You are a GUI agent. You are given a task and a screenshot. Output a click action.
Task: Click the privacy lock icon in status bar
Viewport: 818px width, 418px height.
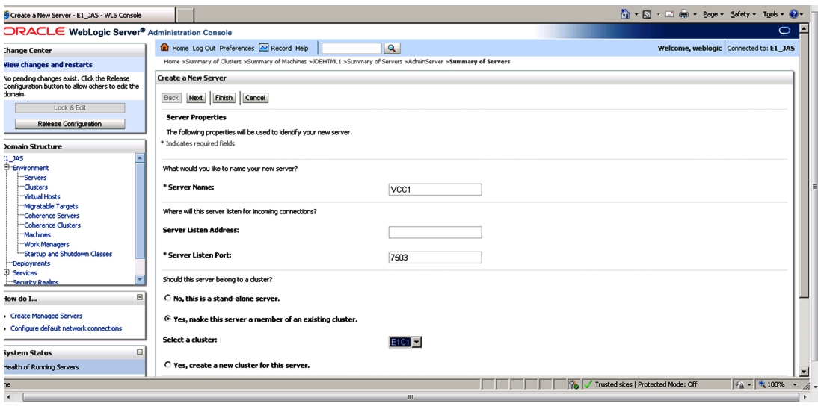pos(739,384)
